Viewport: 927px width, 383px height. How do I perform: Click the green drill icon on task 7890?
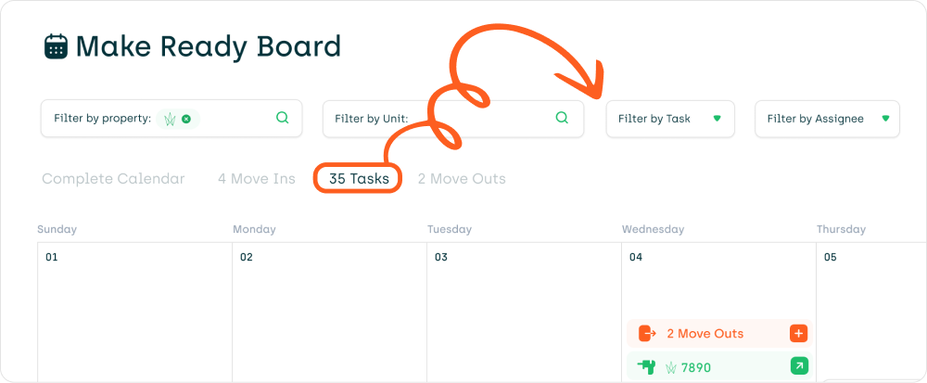click(x=647, y=367)
